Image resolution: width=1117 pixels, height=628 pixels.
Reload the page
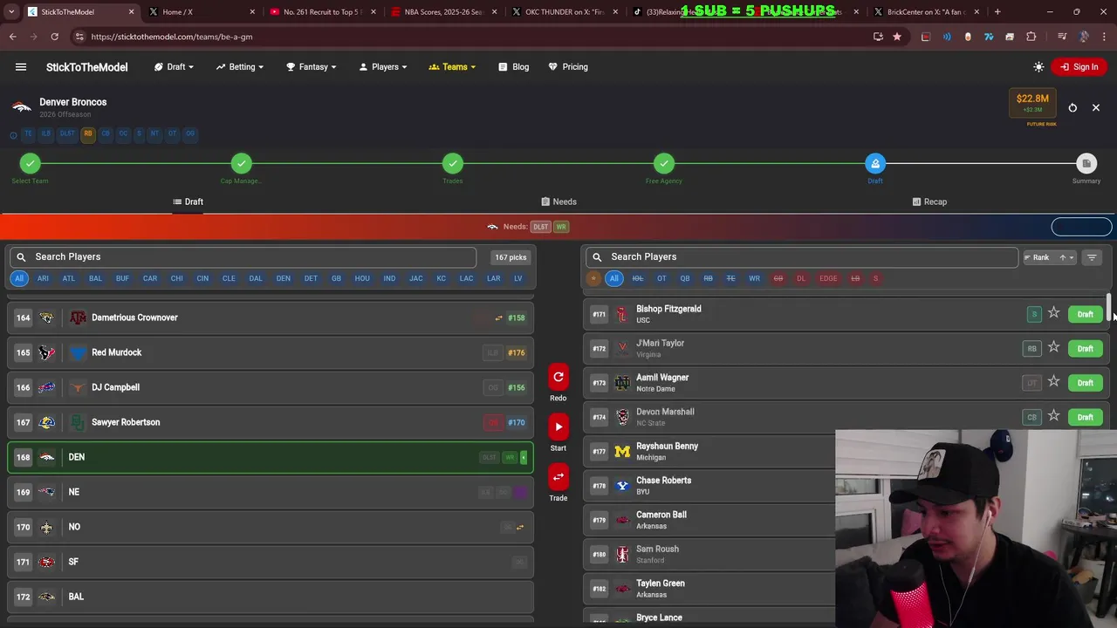click(x=54, y=37)
